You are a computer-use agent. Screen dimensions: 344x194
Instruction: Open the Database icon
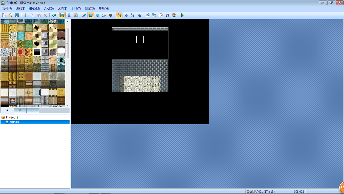(147, 15)
